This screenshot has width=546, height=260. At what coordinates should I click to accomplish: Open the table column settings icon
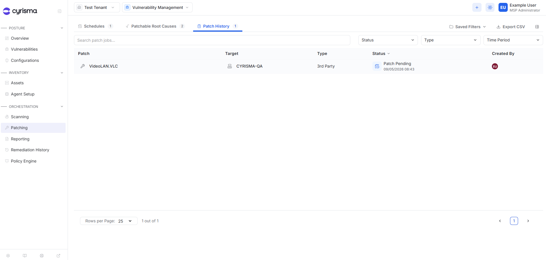pyautogui.click(x=537, y=27)
